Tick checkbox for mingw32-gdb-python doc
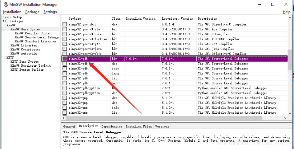Screen dimensions: 294x149 [65, 93]
